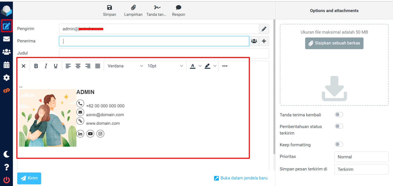Screen dimensions: 393x186
Task: Open the Prioritas Normal dropdown
Action: 362,157
